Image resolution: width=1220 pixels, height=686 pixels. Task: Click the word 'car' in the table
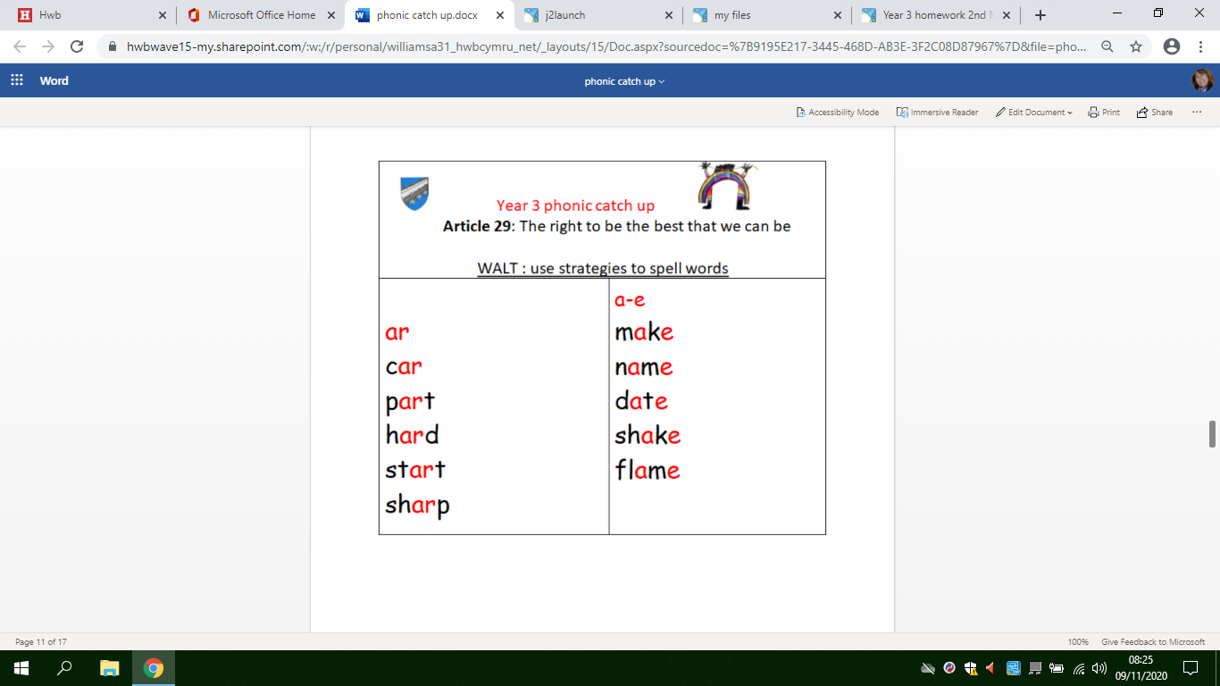pyautogui.click(x=404, y=366)
